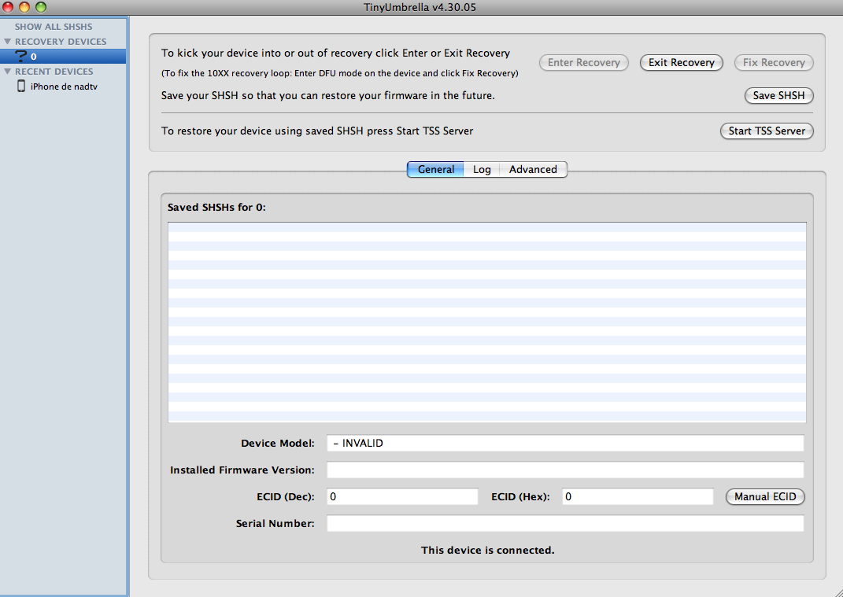Screen dimensions: 843x597
Task: Click the 'Saved SHSHs for 0:' label
Action: (x=216, y=208)
